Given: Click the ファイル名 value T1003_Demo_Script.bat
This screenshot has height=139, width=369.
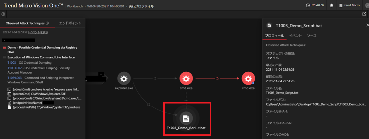Looking at the screenshot, I should 283,92.
